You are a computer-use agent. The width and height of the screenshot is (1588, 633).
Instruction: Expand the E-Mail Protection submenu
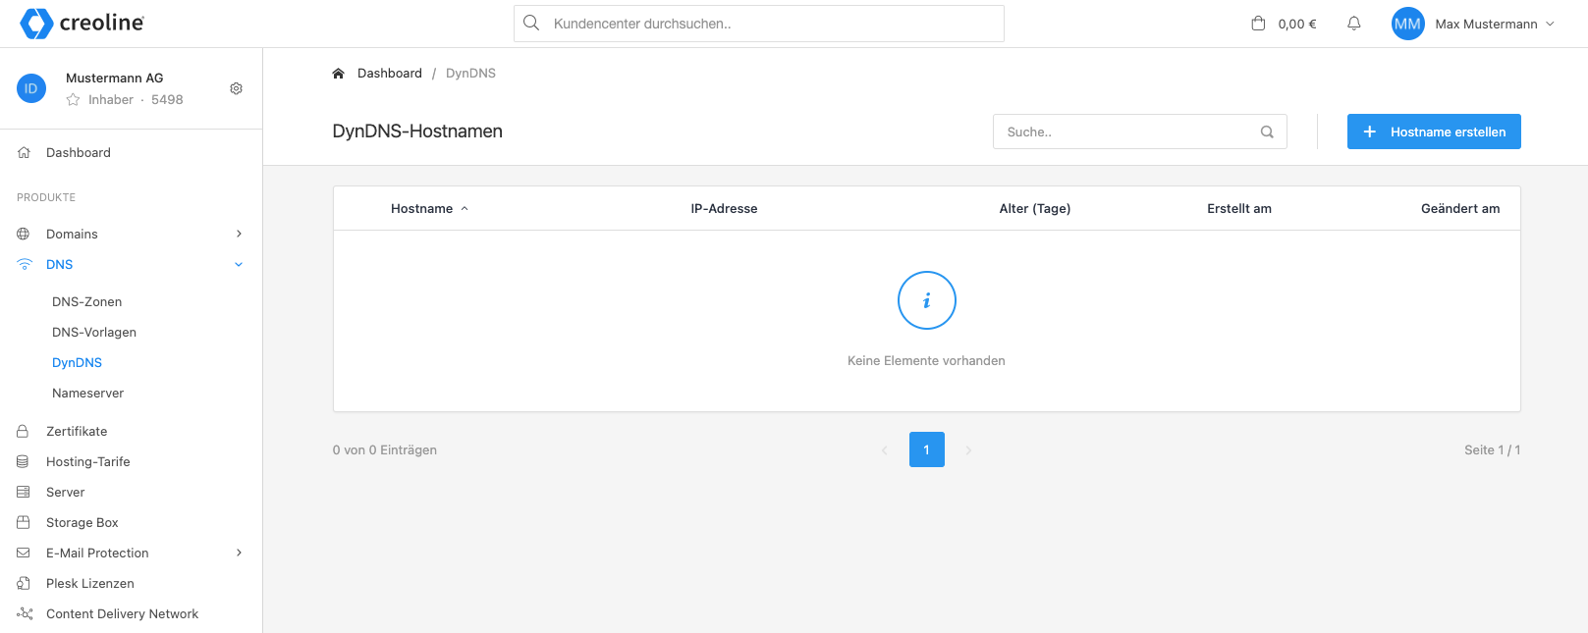coord(239,553)
